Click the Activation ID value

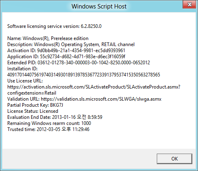click(x=81, y=51)
